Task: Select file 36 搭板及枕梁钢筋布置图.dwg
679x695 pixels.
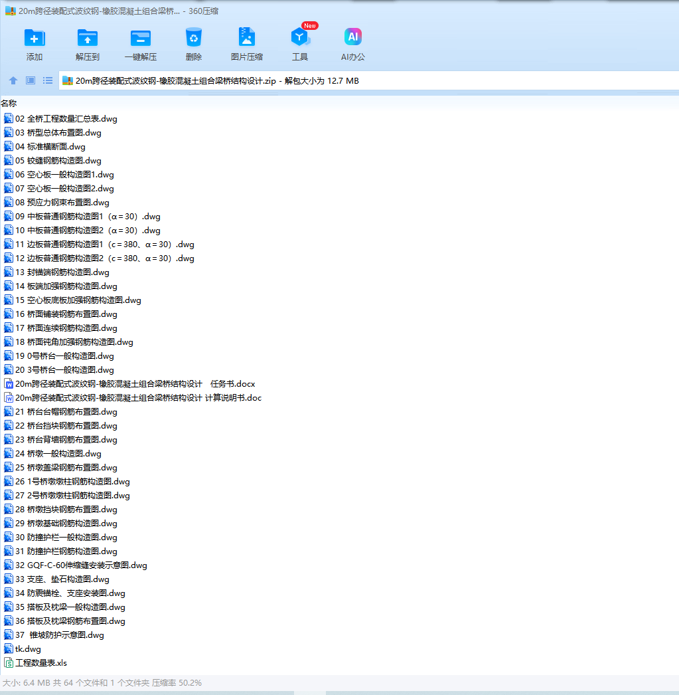Action: pyautogui.click(x=64, y=621)
